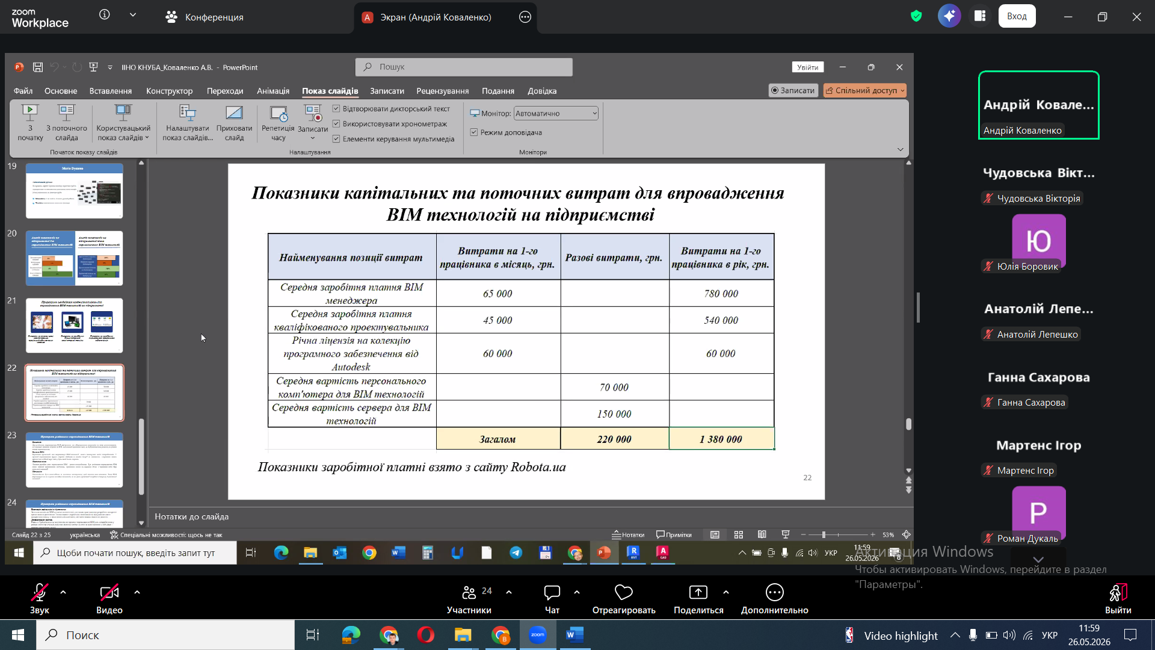Viewport: 1155px width, 650px height.
Task: Switch to the Рецензування ribbon tab
Action: (443, 91)
